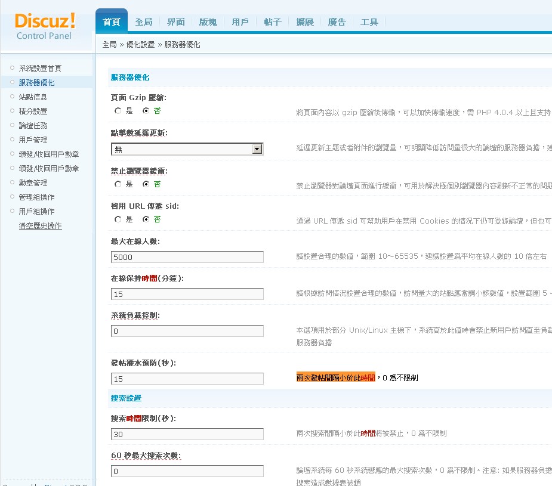Open 勳章管理 in the sidebar
The height and width of the screenshot is (486, 552).
point(33,182)
